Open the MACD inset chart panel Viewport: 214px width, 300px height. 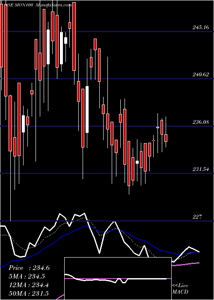[118, 279]
